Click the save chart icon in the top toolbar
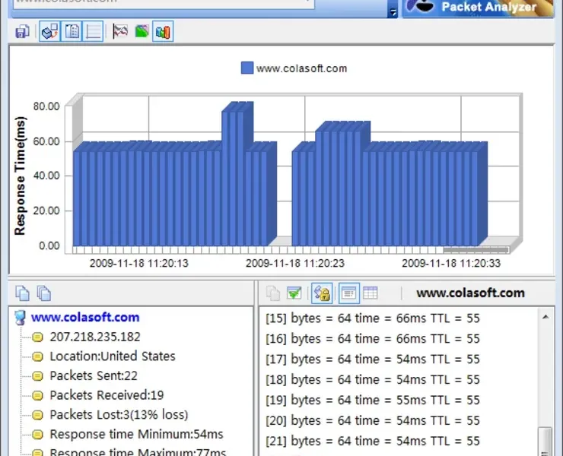This screenshot has height=456, width=563. tap(22, 32)
